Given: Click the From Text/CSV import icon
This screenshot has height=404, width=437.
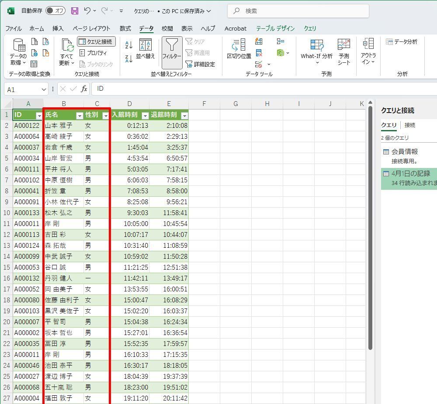Looking at the screenshot, I should pyautogui.click(x=35, y=42).
